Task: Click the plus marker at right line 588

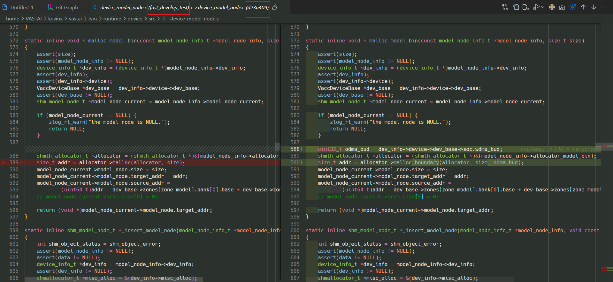Action: pos(302,149)
